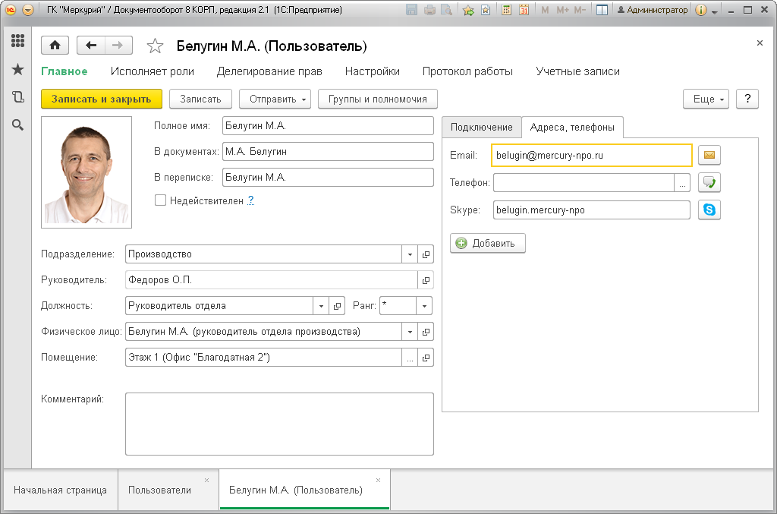The width and height of the screenshot is (777, 514).
Task: Navigate back with the left arrow
Action: [91, 46]
